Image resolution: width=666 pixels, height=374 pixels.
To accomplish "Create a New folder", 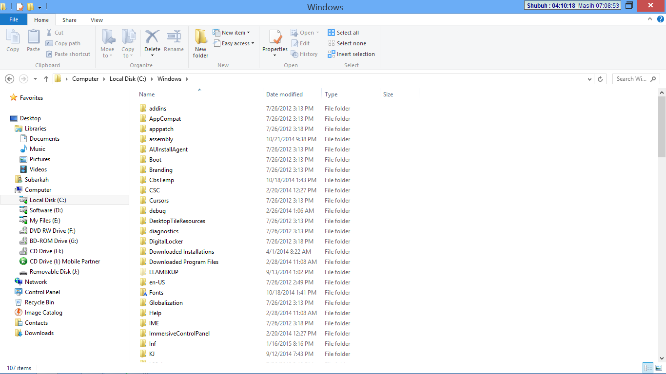I will coord(200,43).
